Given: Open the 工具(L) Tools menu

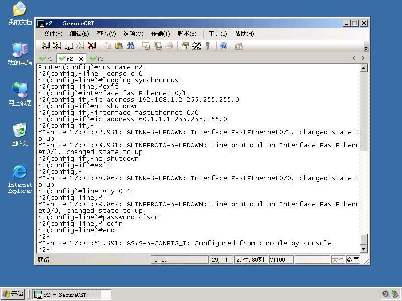Looking at the screenshot, I should coord(218,34).
